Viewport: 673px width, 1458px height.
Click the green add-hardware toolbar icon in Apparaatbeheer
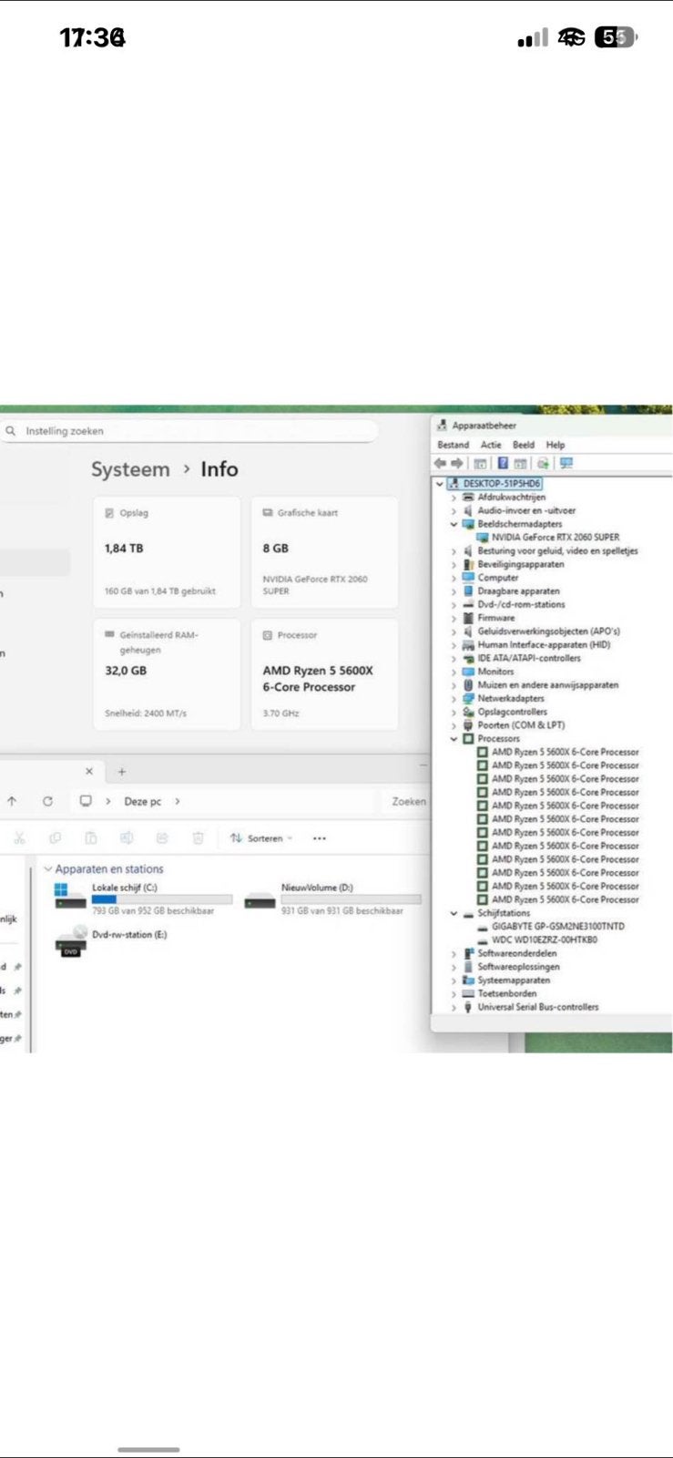[543, 463]
